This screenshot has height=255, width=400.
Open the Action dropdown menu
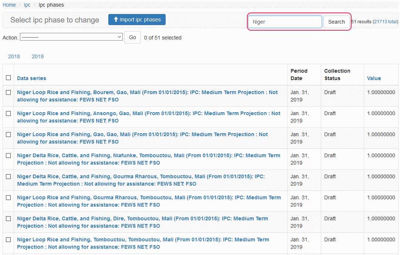pos(71,37)
